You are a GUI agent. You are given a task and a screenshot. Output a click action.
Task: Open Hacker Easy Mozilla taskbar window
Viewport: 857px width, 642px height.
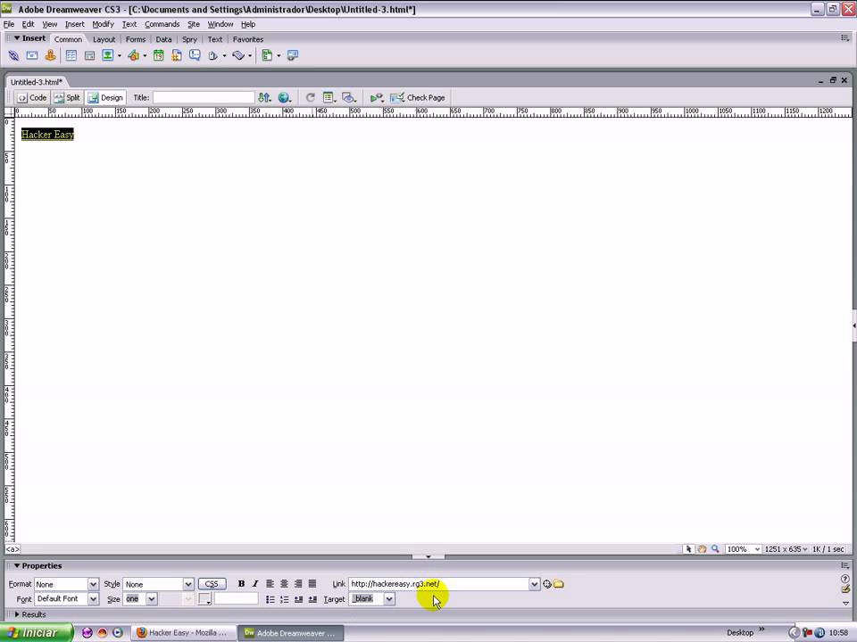tap(182, 633)
